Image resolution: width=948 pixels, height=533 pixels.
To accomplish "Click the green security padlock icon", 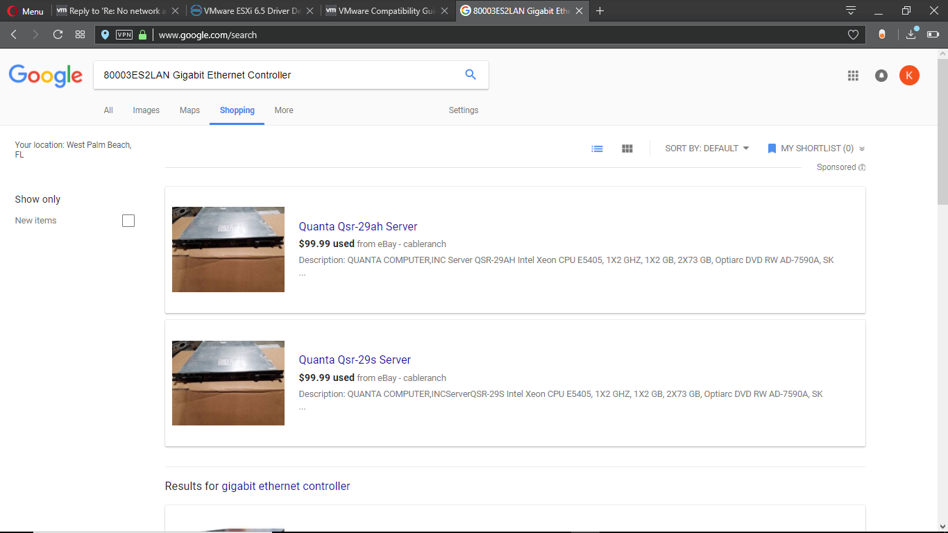I will 142,35.
